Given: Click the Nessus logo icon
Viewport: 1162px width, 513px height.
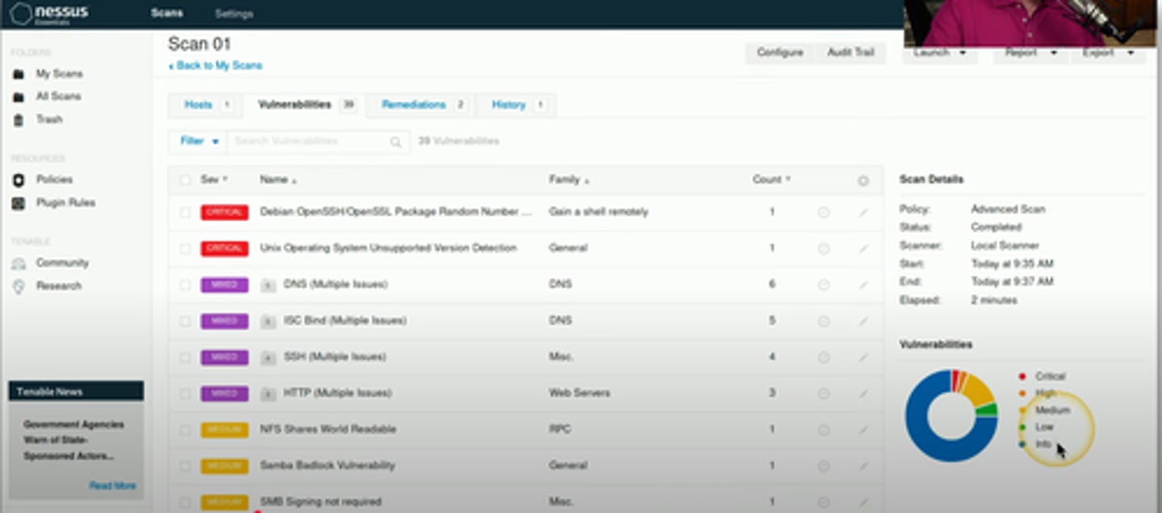Looking at the screenshot, I should click(22, 14).
